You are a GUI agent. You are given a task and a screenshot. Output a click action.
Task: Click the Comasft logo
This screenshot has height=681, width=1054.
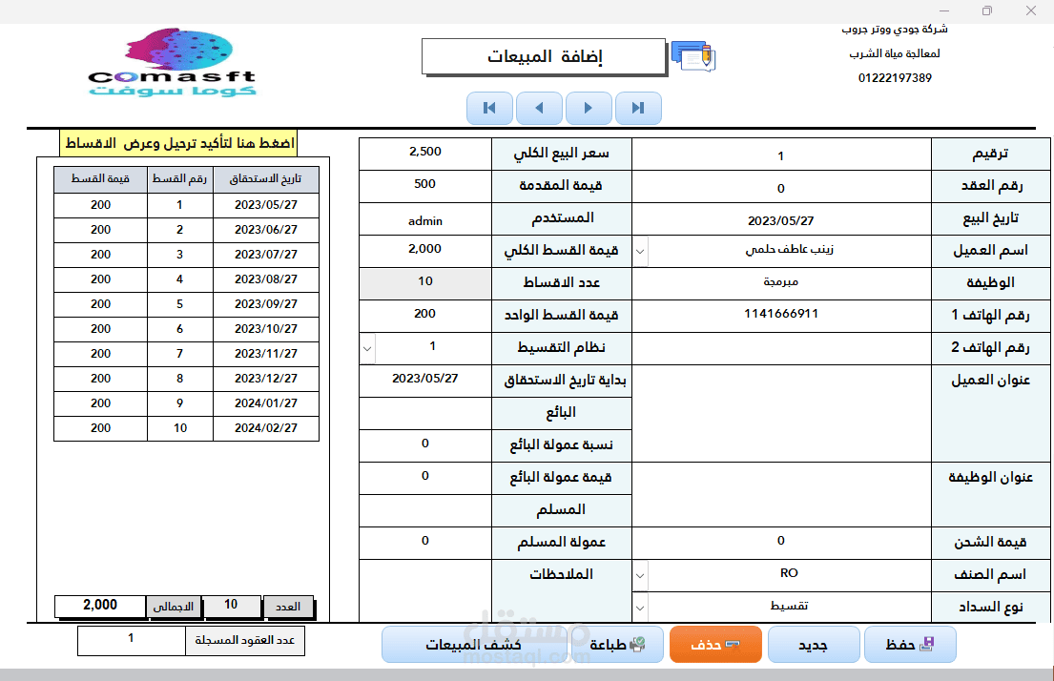pos(173,63)
